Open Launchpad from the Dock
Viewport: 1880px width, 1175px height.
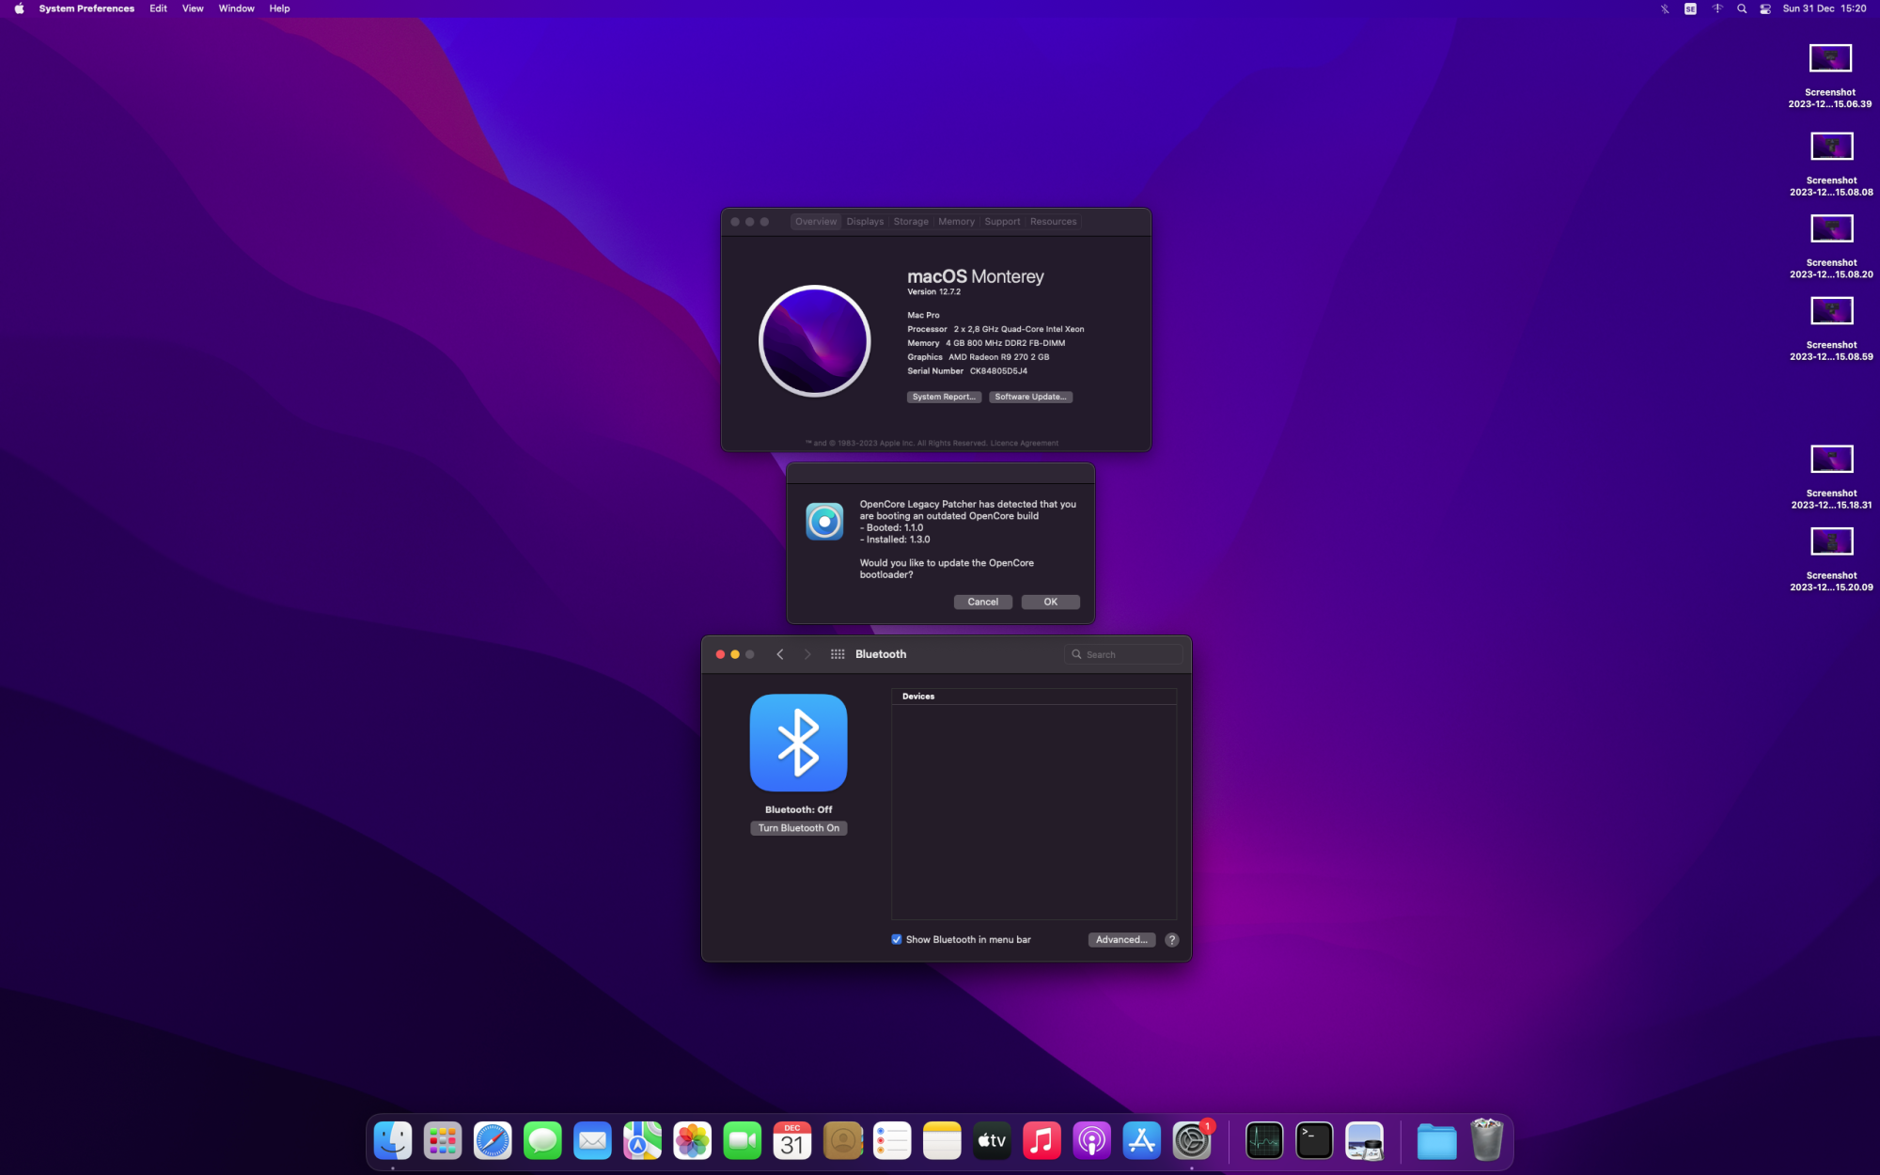click(x=442, y=1140)
